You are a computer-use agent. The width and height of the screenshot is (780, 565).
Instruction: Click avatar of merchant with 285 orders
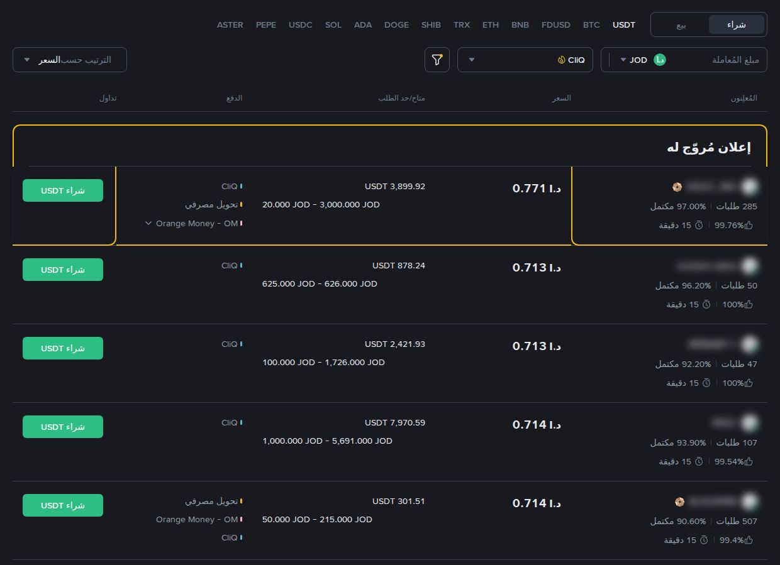(749, 187)
